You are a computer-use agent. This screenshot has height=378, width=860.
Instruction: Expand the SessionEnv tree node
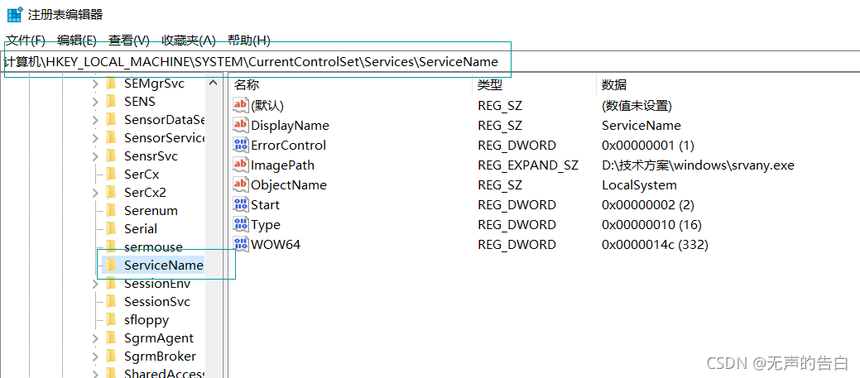pos(95,284)
